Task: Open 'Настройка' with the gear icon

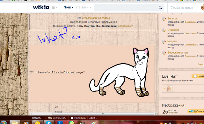Action: click(78, 118)
